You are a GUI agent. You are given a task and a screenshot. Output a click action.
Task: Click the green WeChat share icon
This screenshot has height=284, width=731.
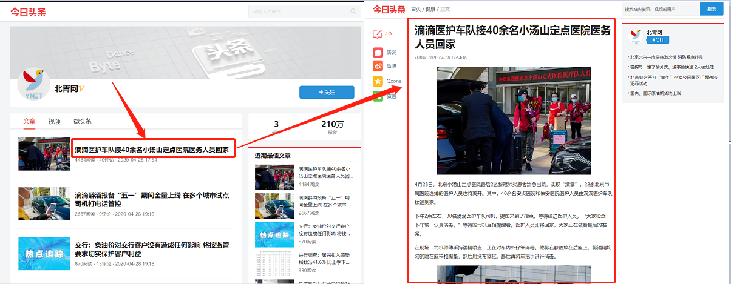coord(378,96)
